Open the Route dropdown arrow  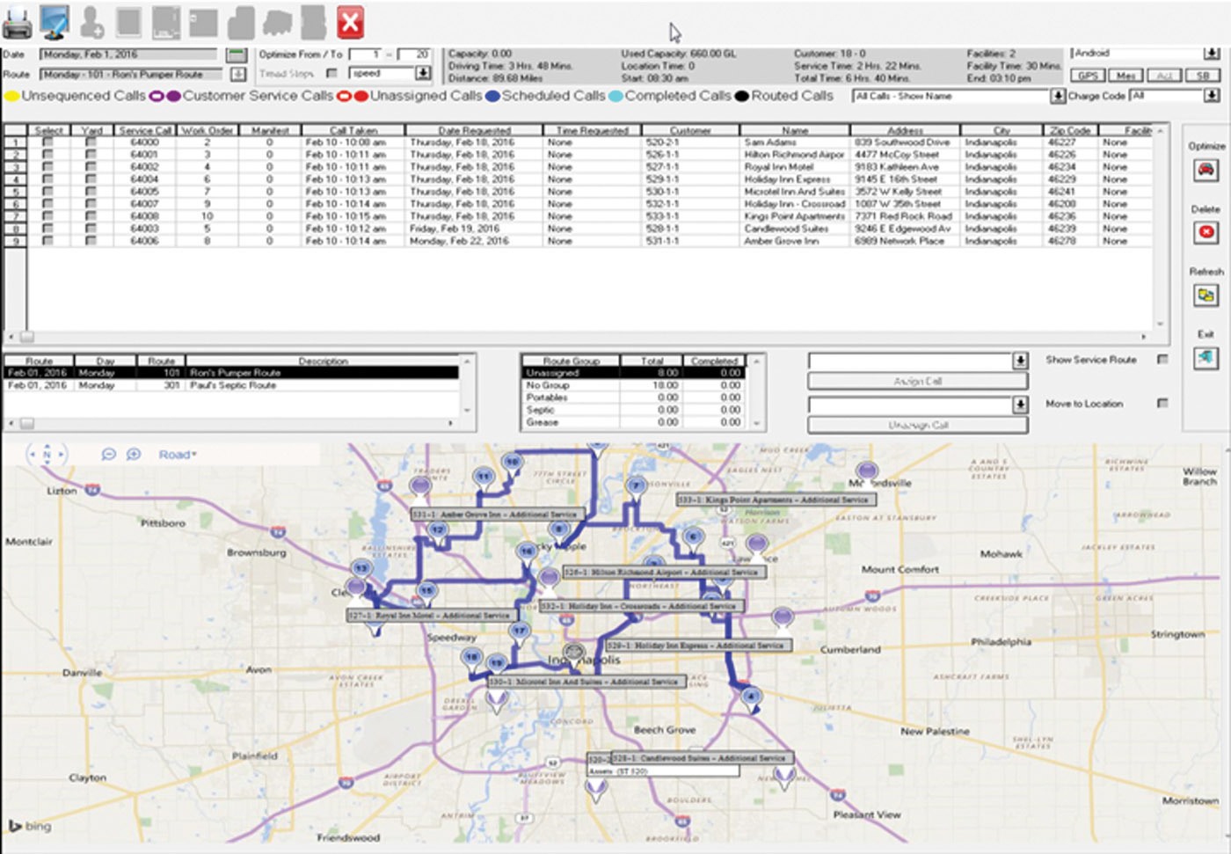click(x=237, y=75)
